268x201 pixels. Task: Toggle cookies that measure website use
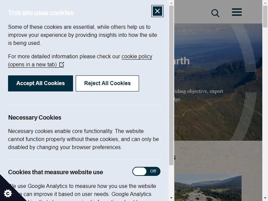(x=146, y=171)
